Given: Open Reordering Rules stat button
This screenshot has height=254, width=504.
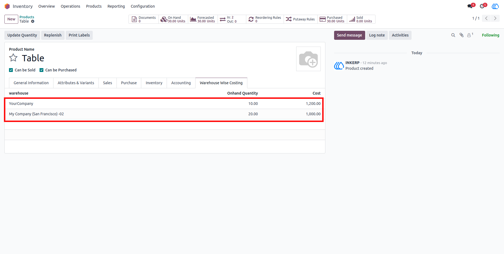Looking at the screenshot, I should pos(265,19).
